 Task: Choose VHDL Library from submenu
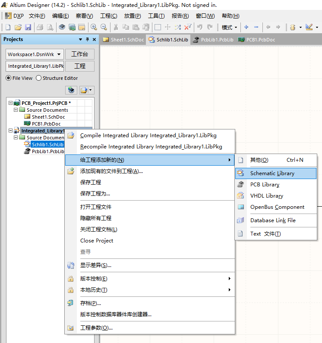(x=276, y=196)
